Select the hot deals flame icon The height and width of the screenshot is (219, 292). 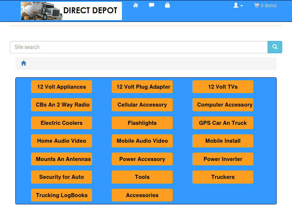[x=135, y=5]
